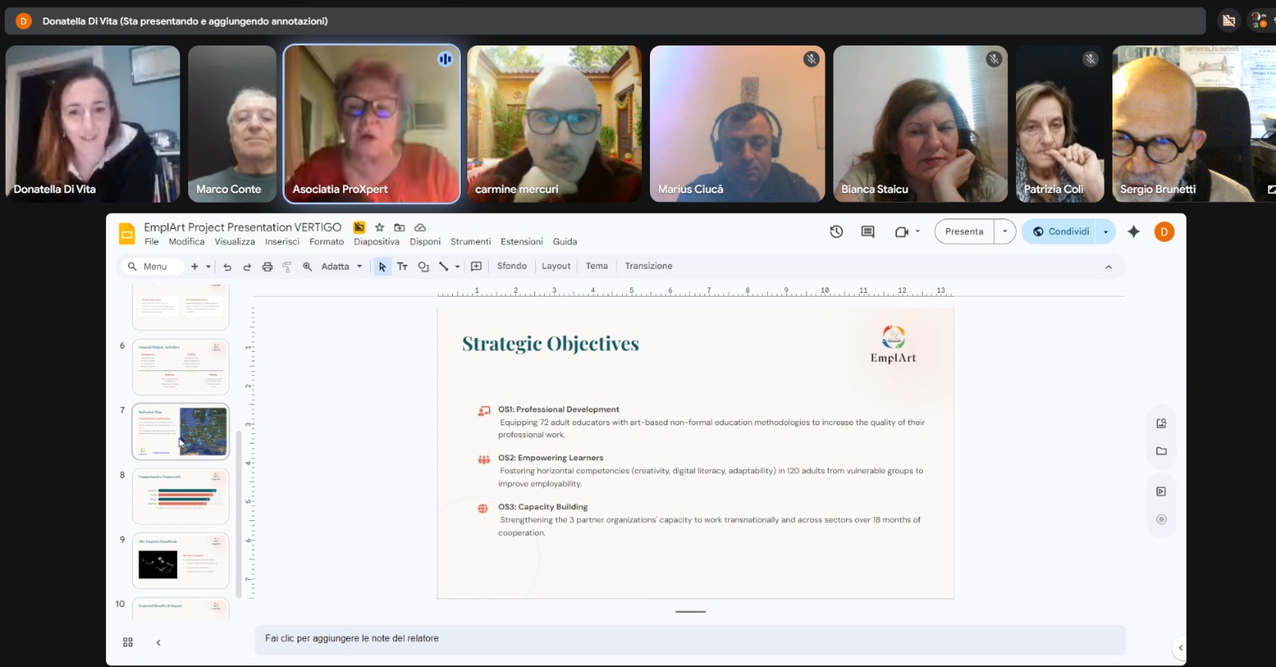Open the Adatta zoom dropdown

coord(341,266)
